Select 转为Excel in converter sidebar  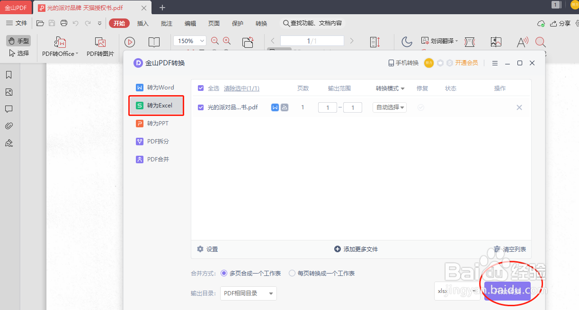(x=157, y=106)
